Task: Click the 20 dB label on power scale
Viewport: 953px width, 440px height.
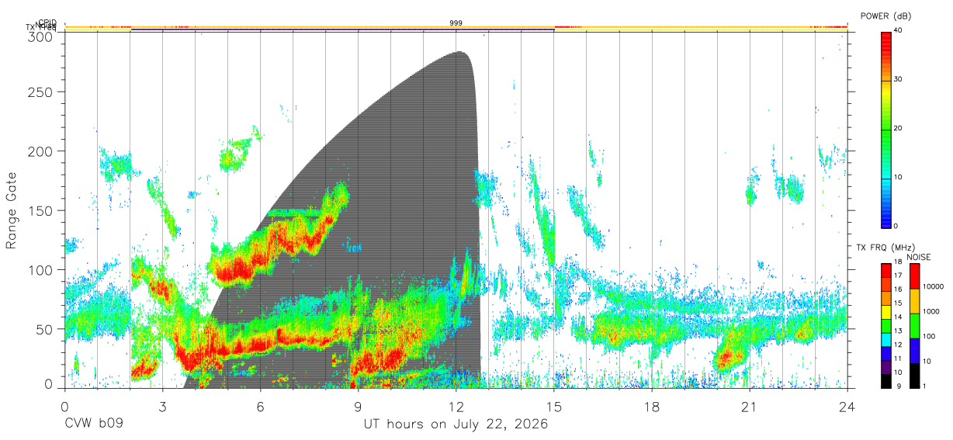Action: coord(899,129)
